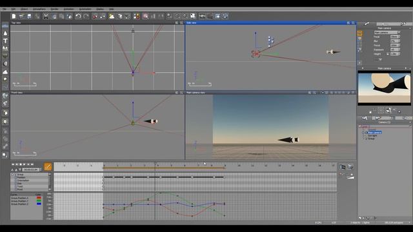Toggle the orange auto-keyframe icon in timeline
Image resolution: width=413 pixels, height=232 pixels.
48,167
